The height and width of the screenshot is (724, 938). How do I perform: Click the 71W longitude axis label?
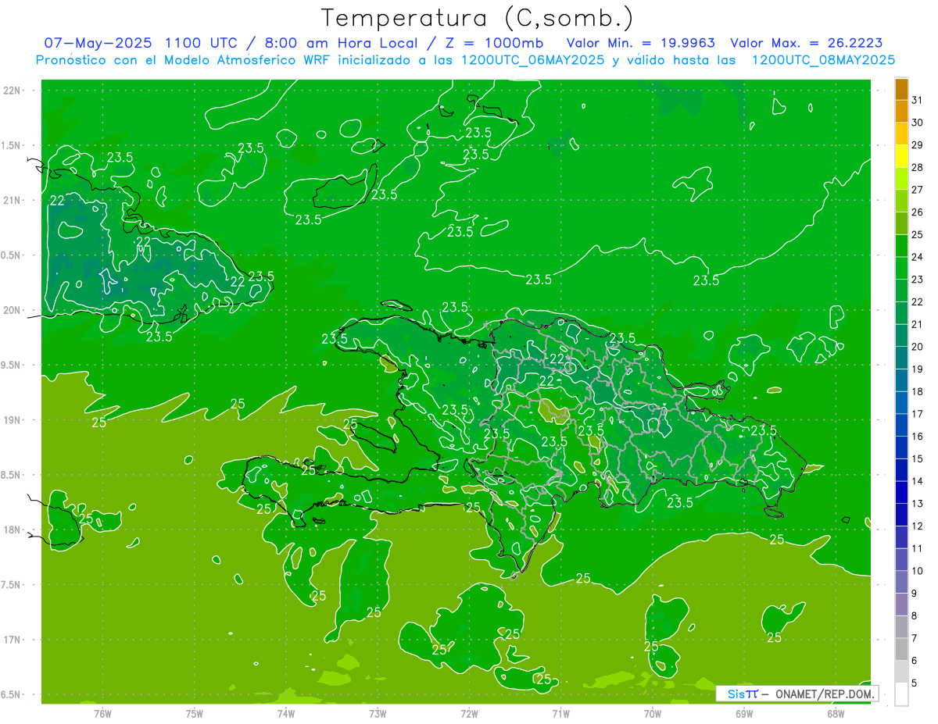(x=560, y=713)
